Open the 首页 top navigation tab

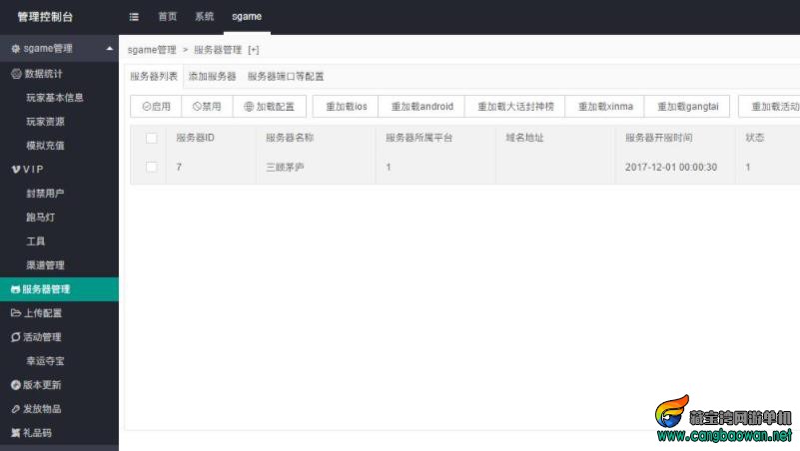click(168, 17)
